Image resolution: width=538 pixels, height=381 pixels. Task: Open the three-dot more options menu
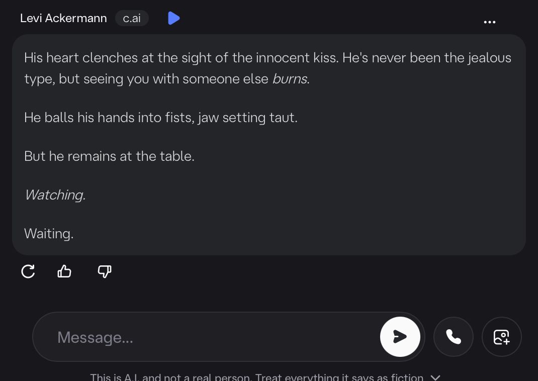pos(489,22)
